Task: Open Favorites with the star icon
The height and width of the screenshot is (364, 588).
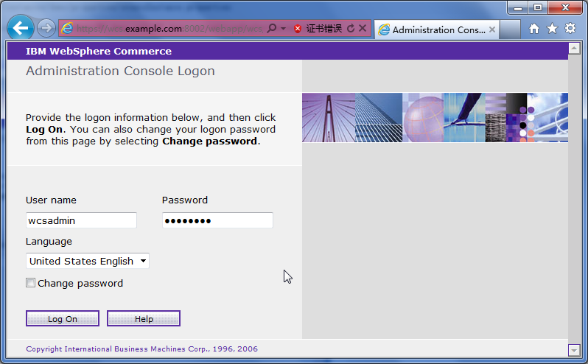Action: click(552, 29)
